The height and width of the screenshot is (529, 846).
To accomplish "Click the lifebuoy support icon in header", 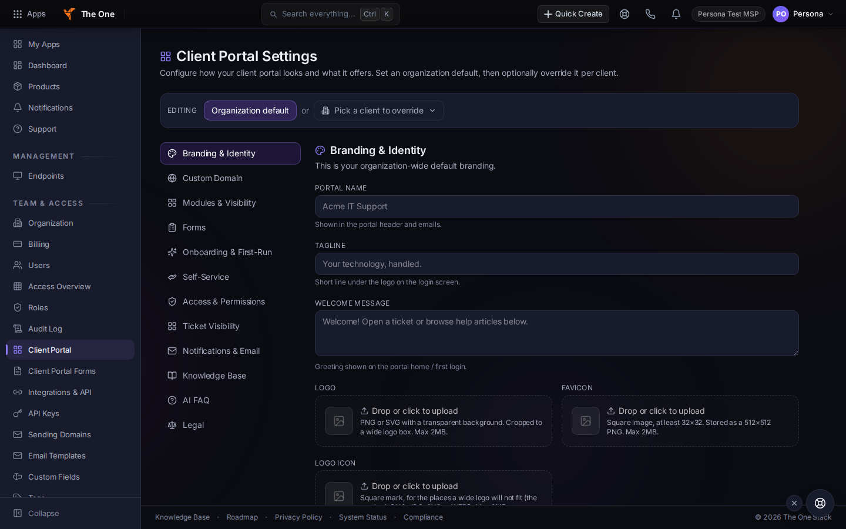I will 625,14.
